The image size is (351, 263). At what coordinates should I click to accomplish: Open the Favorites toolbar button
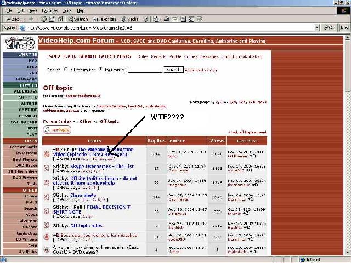(104, 19)
